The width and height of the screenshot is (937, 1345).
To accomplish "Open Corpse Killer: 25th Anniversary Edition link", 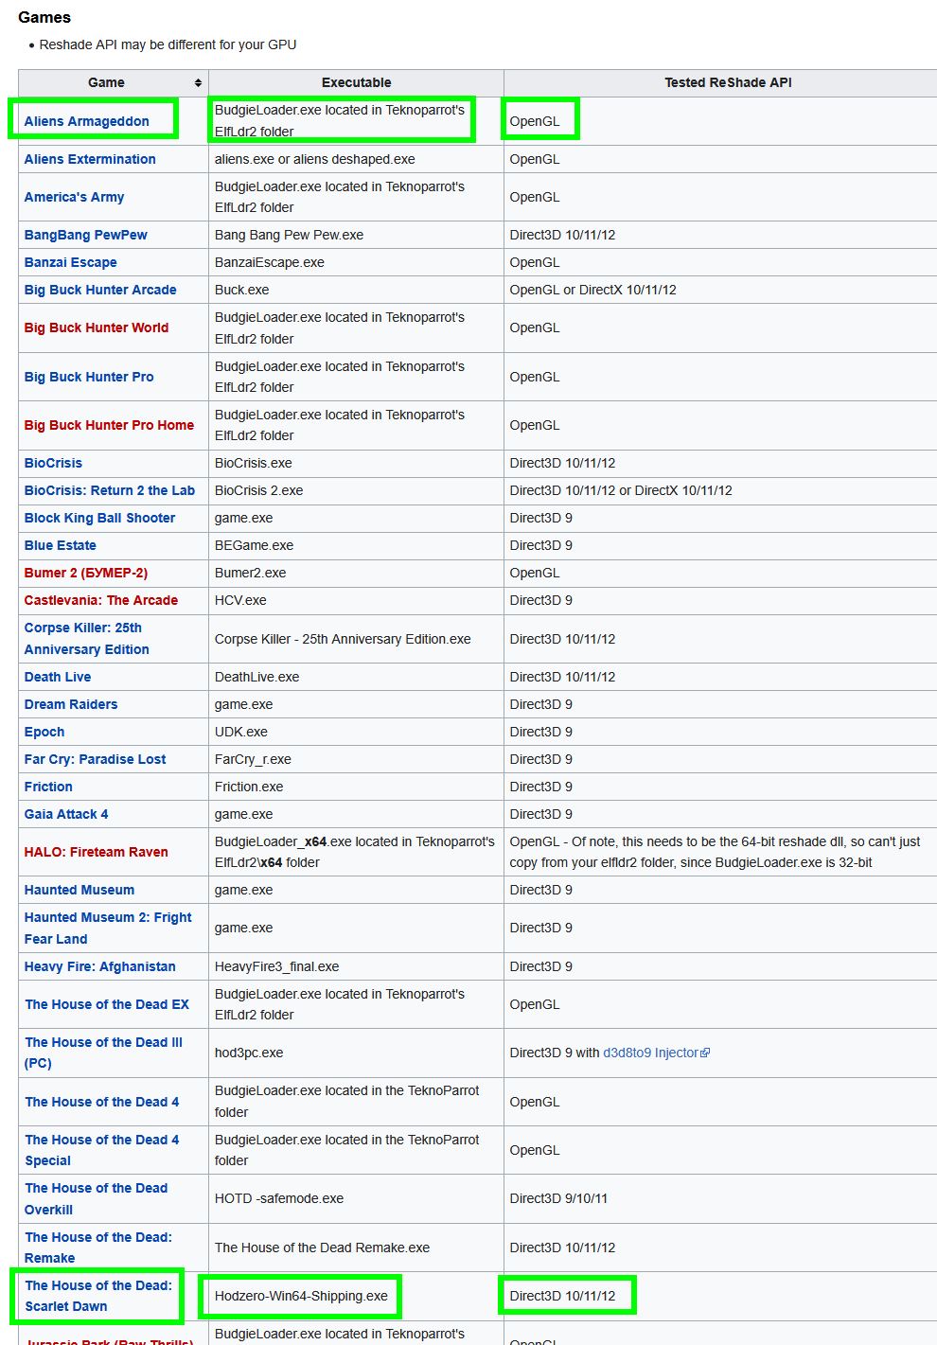I will pyautogui.click(x=86, y=639).
